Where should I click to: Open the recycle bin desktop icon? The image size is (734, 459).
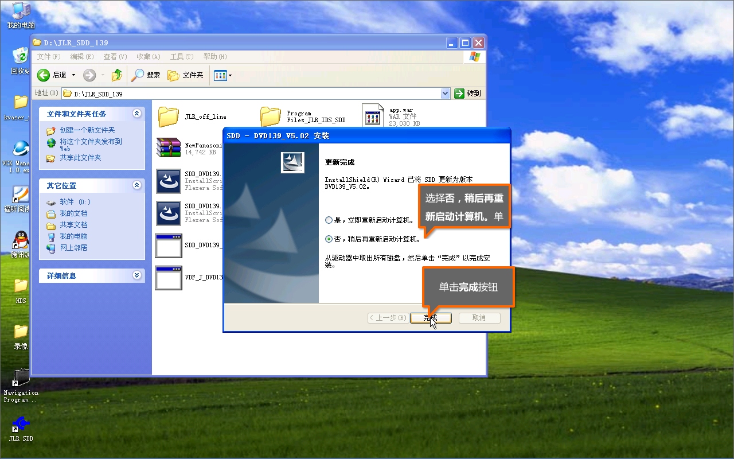(x=21, y=61)
